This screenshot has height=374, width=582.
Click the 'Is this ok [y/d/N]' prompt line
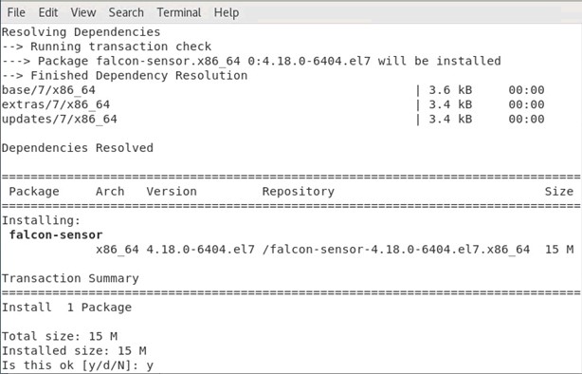[78, 365]
